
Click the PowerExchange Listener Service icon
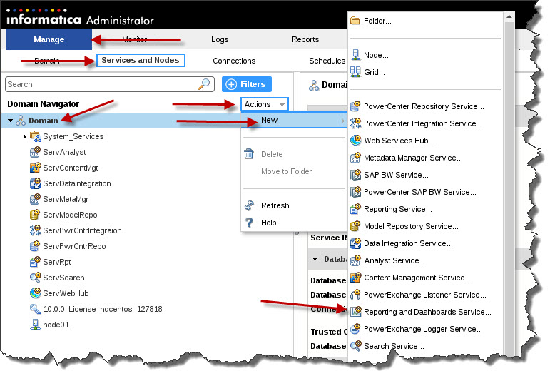[355, 295]
